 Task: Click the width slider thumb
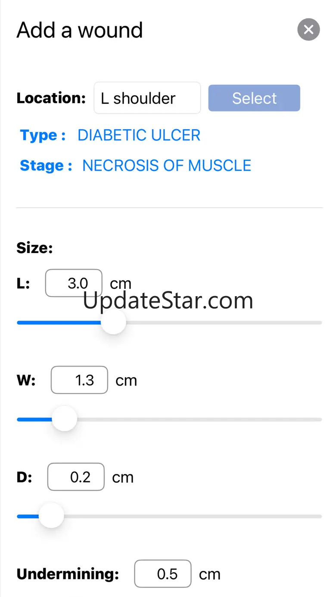[64, 419]
